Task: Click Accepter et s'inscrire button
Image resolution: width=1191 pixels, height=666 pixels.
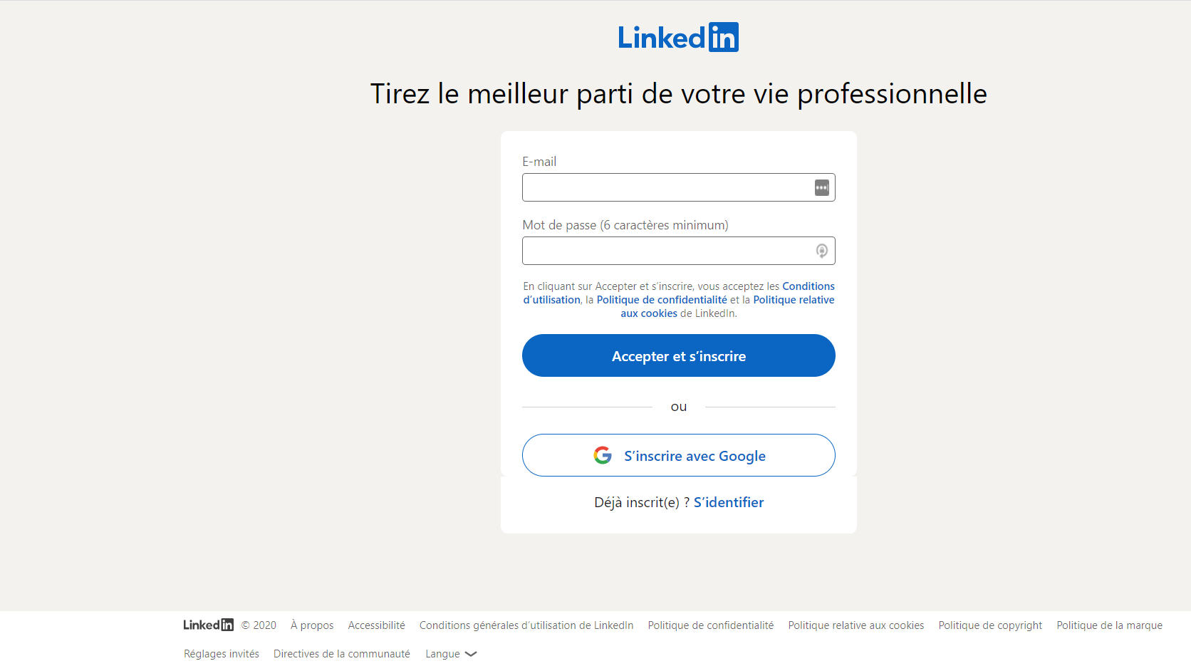Action: click(x=678, y=355)
